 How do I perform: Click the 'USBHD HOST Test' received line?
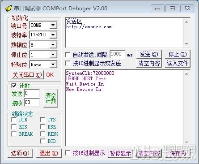click(86, 78)
